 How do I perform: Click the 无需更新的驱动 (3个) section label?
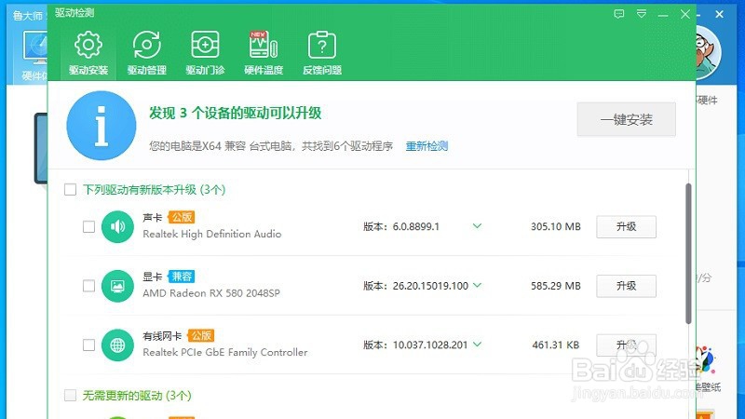137,395
